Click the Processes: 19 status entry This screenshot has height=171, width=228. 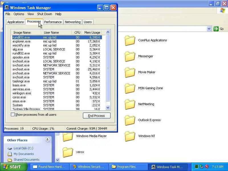14,129
